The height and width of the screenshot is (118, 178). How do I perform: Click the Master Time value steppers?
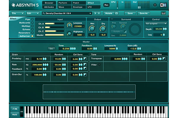(x=73, y=49)
